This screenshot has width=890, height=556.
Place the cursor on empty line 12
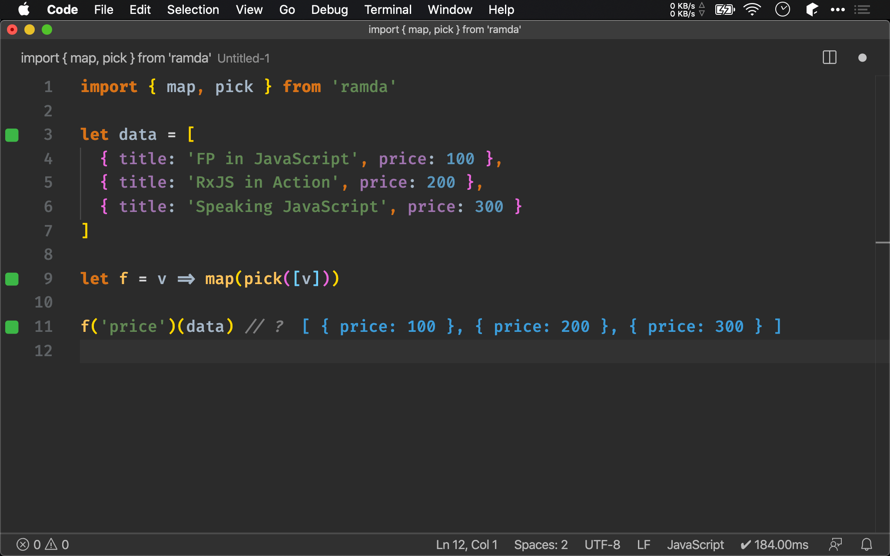click(x=477, y=351)
